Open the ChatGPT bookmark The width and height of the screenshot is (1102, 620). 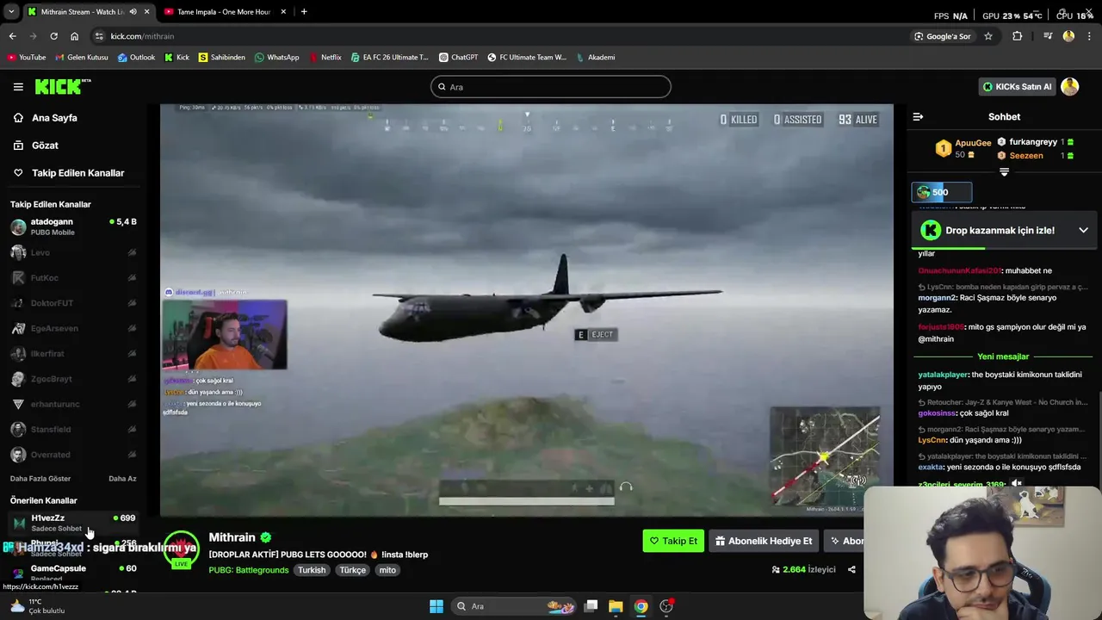458,58
